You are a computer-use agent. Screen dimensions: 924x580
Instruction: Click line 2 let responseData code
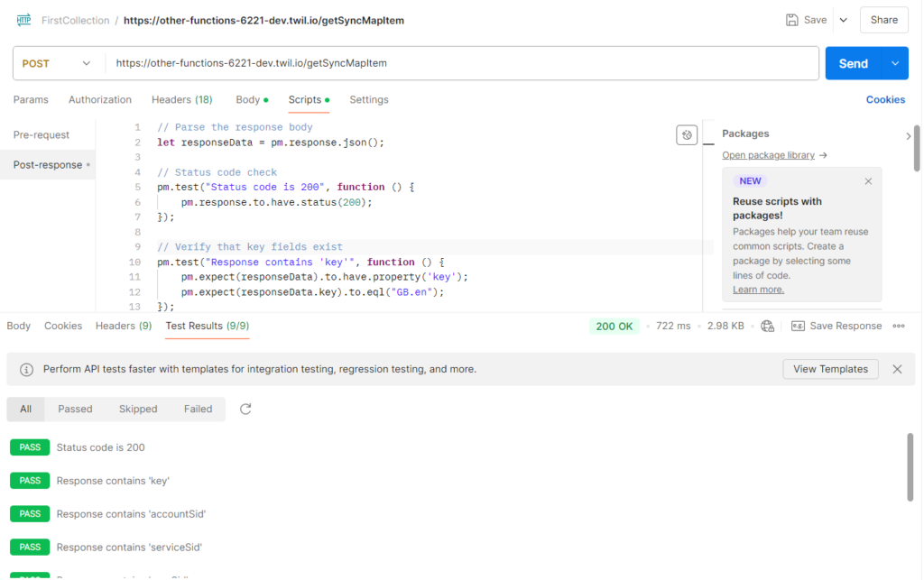point(271,143)
